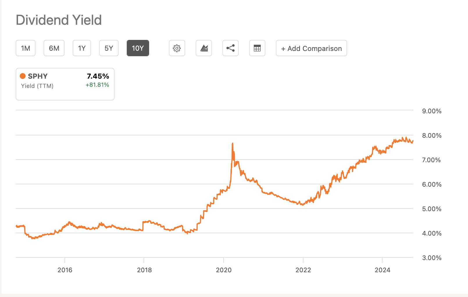The height and width of the screenshot is (297, 468).
Task: Expand the SPHY legend card
Action: [65, 84]
